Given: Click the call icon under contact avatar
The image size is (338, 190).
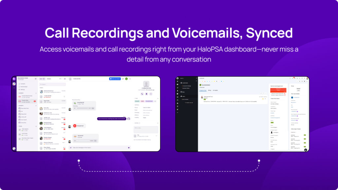Looking at the screenshot, I should click(143, 94).
